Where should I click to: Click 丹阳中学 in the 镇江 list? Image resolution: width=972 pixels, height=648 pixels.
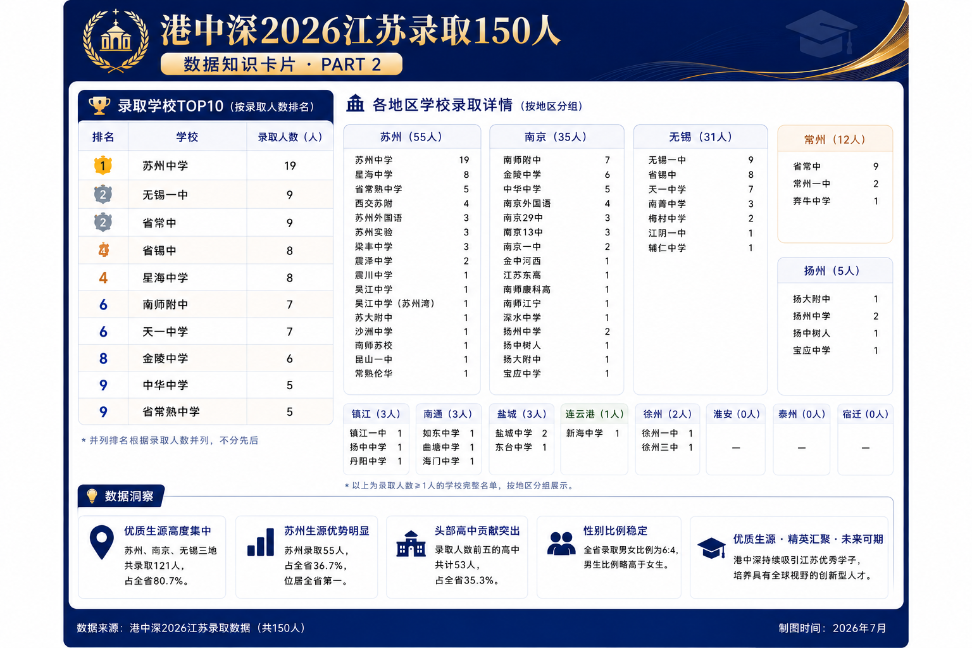(368, 461)
